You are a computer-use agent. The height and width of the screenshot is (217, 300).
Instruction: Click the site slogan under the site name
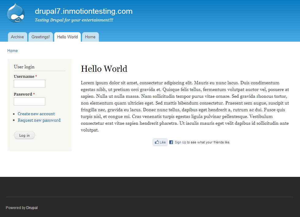pyautogui.click(x=74, y=20)
